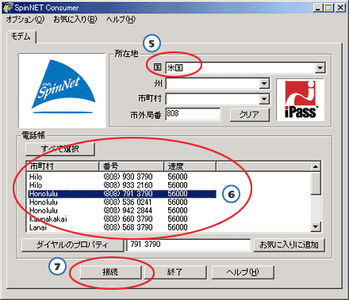The height and width of the screenshot is (300, 349).
Task: Expand the 州 state dropdown
Action: pos(264,84)
